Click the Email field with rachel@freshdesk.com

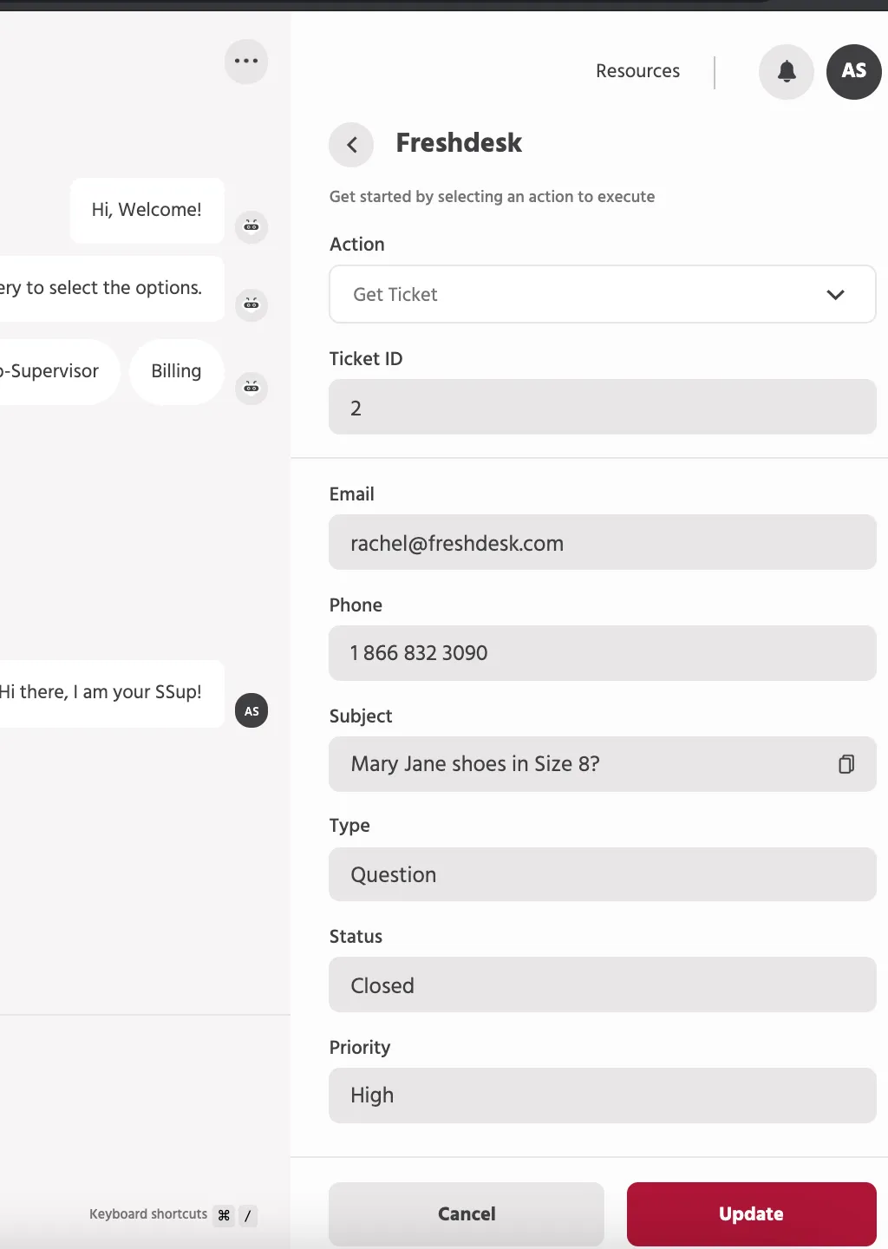click(603, 542)
